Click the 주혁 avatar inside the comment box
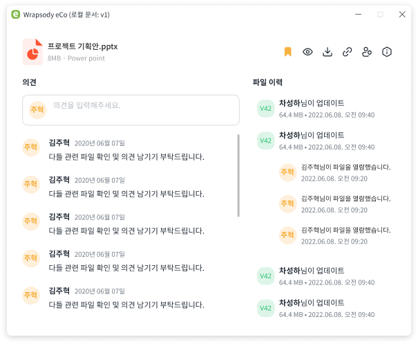This screenshot has height=344, width=418. pyautogui.click(x=37, y=110)
